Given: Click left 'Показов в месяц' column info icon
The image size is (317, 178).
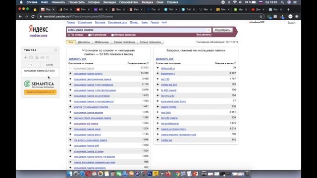Looking at the screenshot, I should click(148, 63).
